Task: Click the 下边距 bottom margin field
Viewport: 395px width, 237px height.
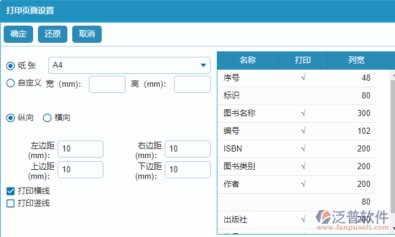Action: tap(187, 170)
